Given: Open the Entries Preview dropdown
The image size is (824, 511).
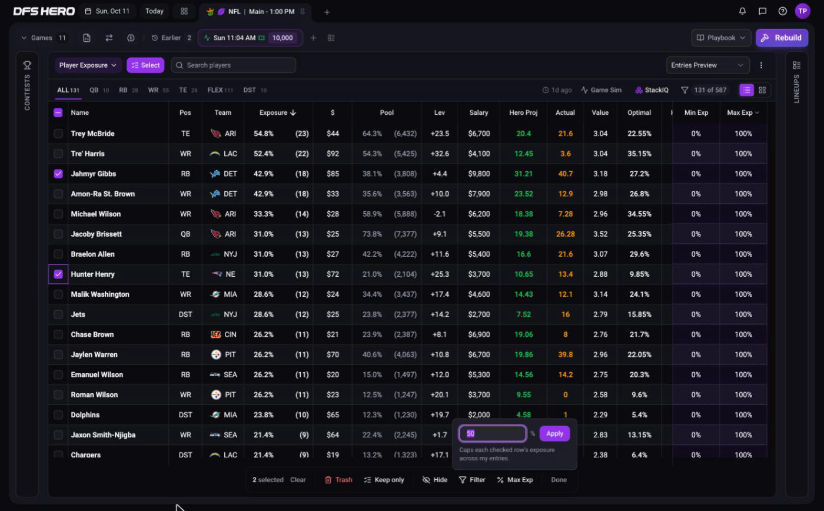Looking at the screenshot, I should point(707,65).
